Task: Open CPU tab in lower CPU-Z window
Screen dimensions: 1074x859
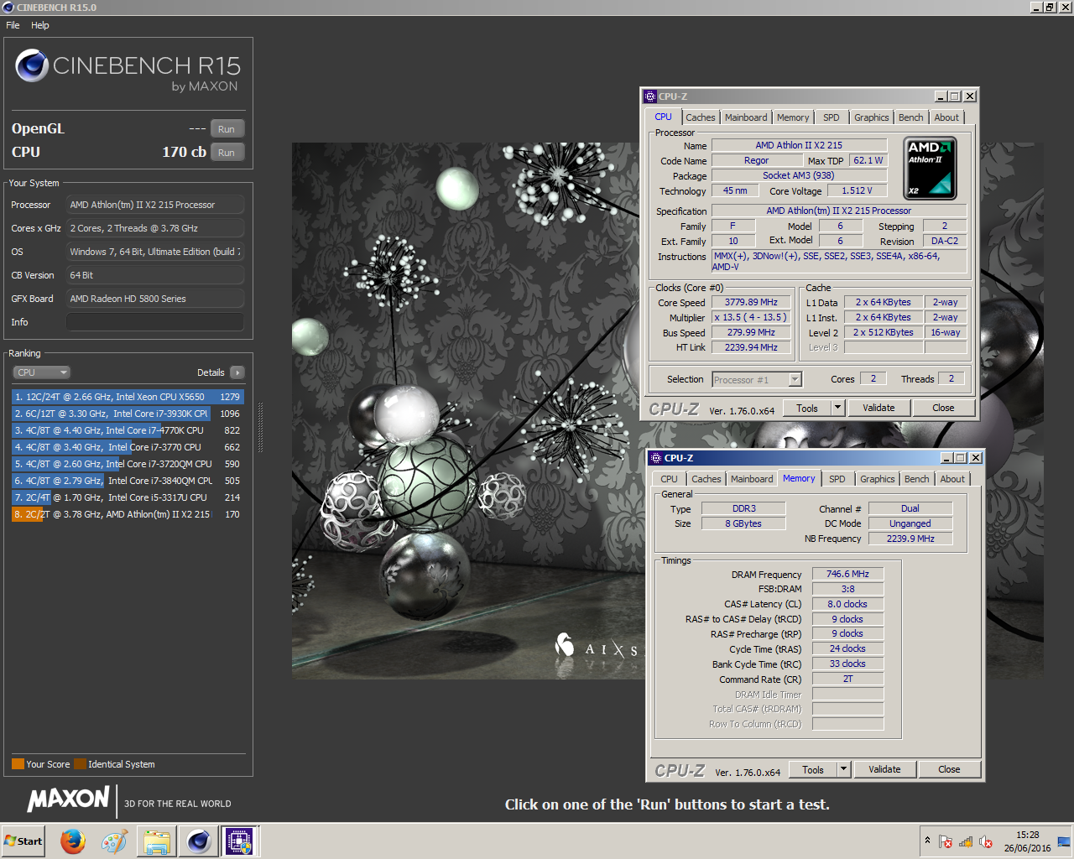Action: click(x=669, y=479)
